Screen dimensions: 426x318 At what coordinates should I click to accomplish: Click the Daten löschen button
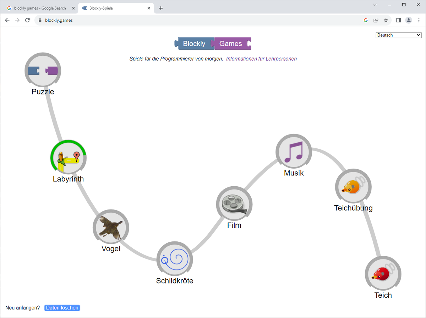pyautogui.click(x=62, y=308)
